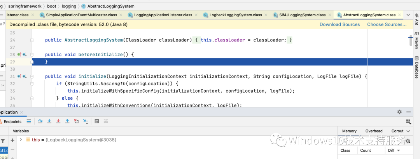420x159 pixels.
Task: Click the remove watch minus icon
Action: (12, 149)
